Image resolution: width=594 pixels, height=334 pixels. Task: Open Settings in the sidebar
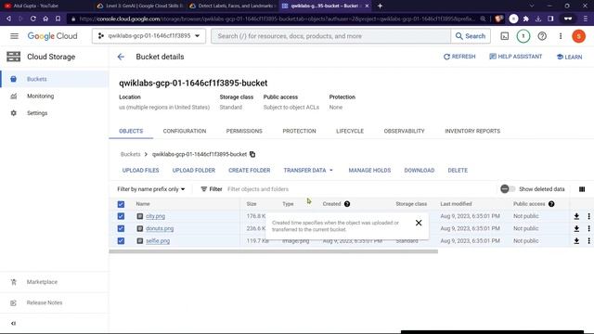(x=55, y=113)
